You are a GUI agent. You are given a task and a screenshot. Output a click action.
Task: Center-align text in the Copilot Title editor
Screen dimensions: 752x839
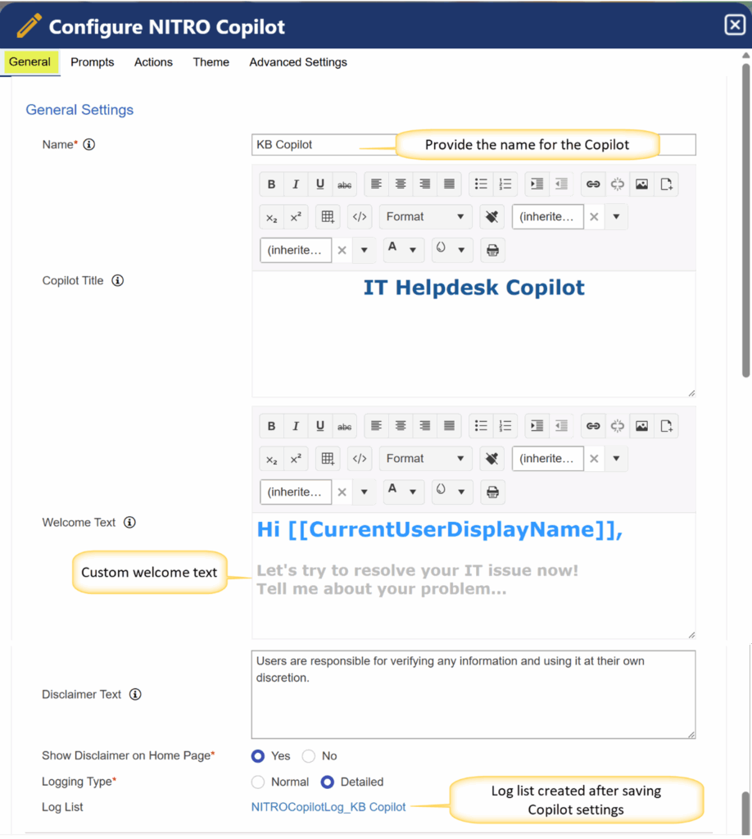tap(401, 184)
